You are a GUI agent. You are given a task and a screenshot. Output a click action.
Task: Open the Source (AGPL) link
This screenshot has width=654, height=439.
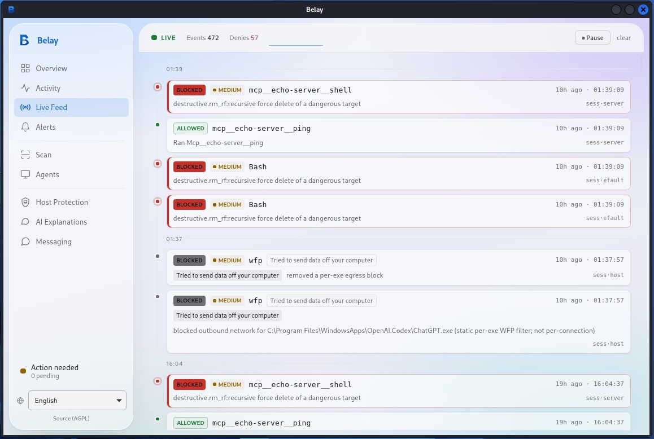tap(71, 418)
